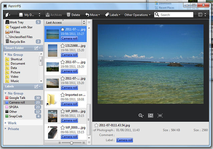Click the Smart Folder edit icon

tap(36, 48)
